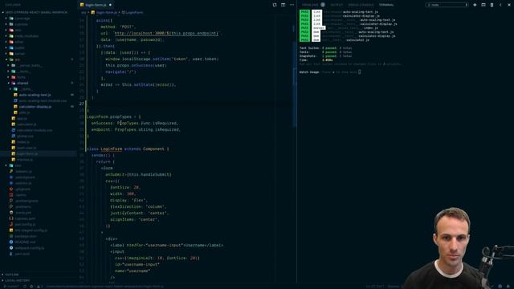Select the login-form.js editor tab
This screenshot has width=514, height=289.
coord(96,5)
